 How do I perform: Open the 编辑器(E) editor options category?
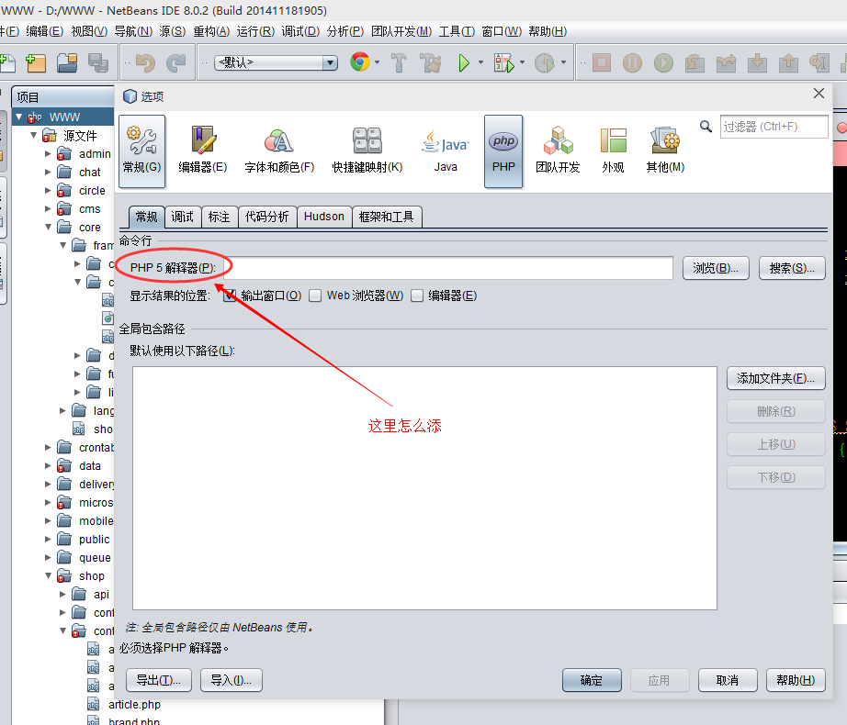[x=203, y=151]
